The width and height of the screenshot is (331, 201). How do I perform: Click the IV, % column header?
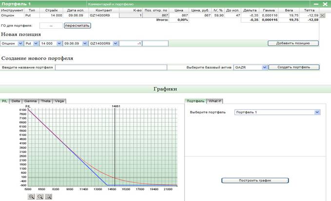218,10
